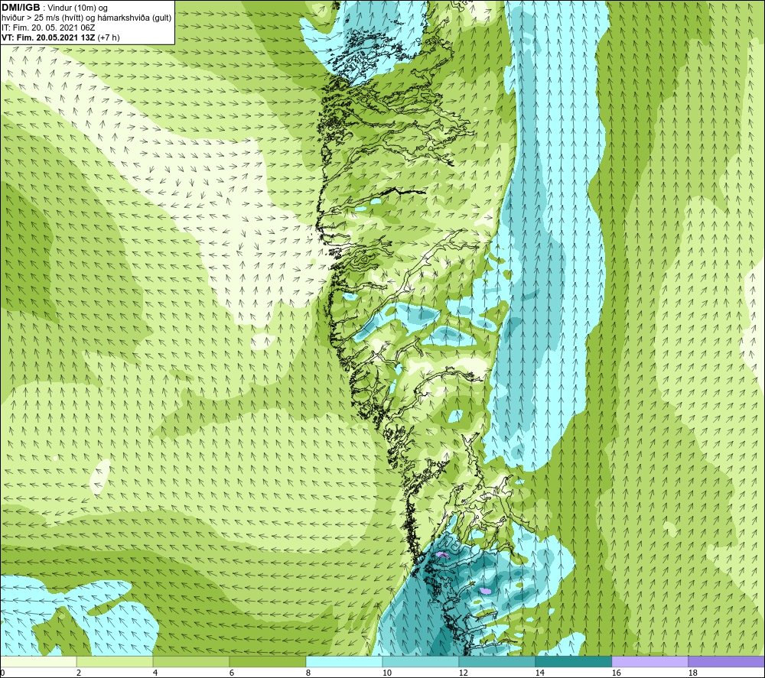Click the scale label '4'
This screenshot has width=765, height=678.
pos(155,673)
